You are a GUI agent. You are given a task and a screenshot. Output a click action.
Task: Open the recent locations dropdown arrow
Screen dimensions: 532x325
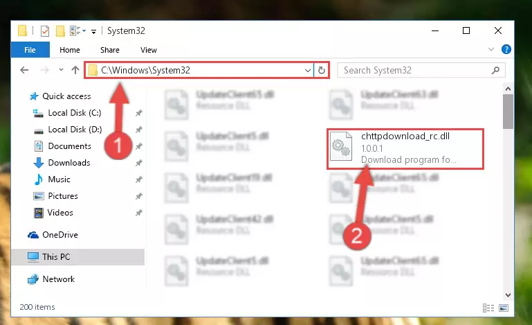point(61,70)
